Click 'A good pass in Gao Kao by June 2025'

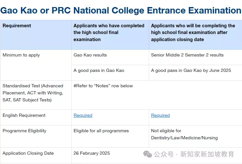point(191,70)
